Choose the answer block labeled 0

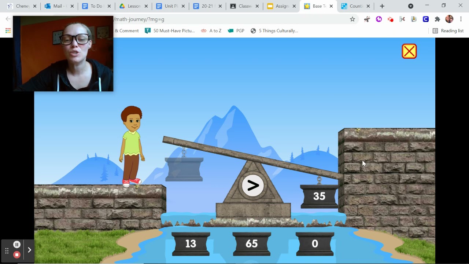point(315,243)
